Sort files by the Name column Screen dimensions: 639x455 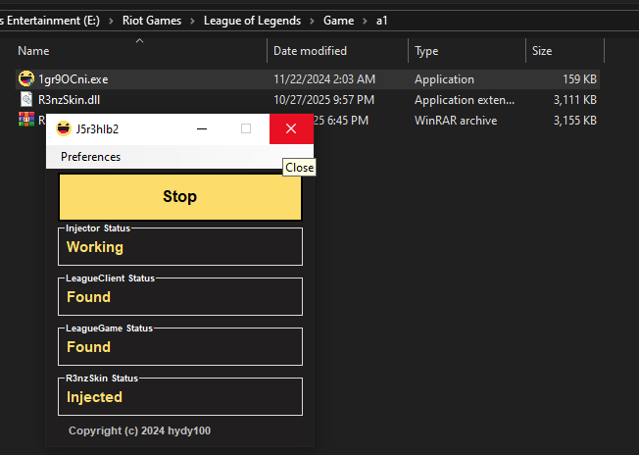tap(33, 51)
